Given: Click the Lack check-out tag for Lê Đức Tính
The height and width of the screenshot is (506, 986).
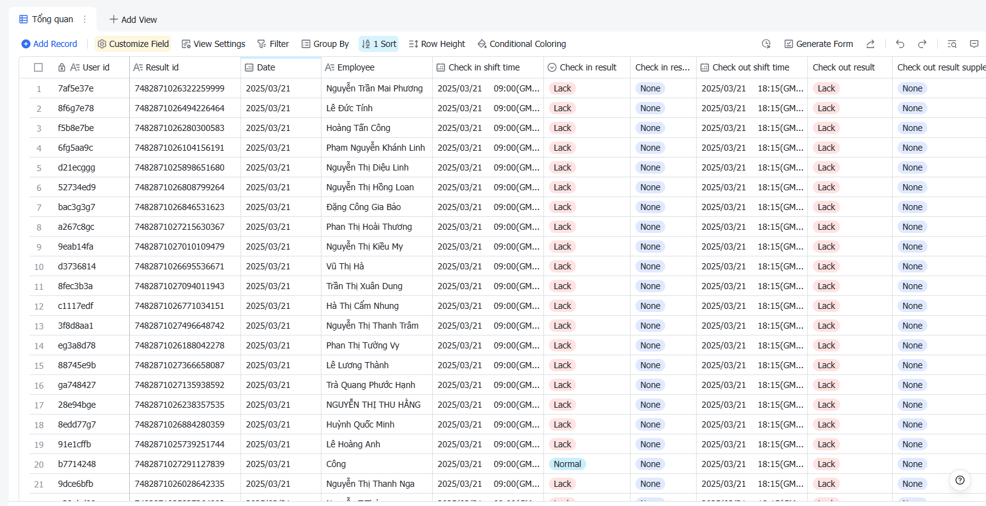Looking at the screenshot, I should pos(826,108).
